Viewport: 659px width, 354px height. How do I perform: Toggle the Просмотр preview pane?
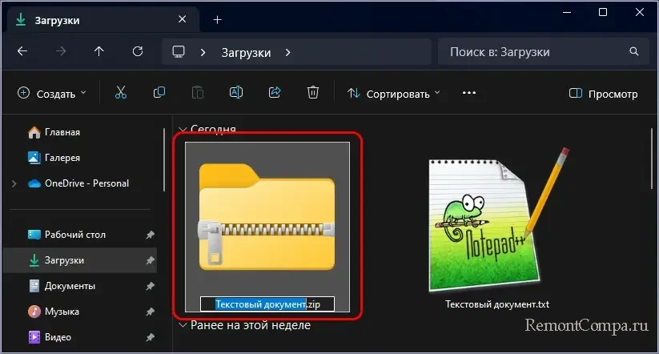tap(603, 94)
